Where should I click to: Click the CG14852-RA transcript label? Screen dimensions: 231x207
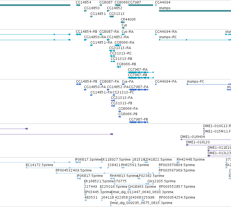pos(118,37)
